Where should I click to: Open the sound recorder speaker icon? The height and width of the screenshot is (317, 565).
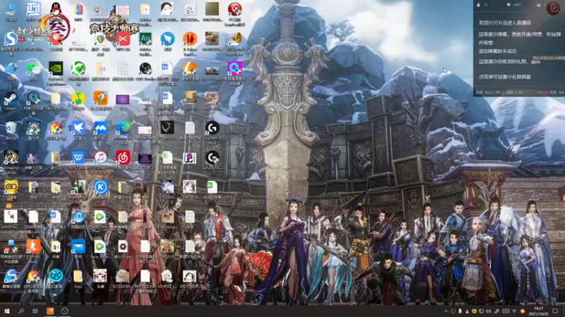click(x=235, y=39)
